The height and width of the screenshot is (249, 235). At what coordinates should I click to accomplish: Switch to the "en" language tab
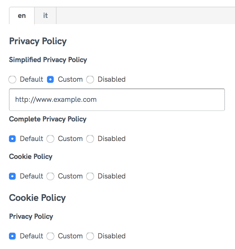tap(22, 15)
